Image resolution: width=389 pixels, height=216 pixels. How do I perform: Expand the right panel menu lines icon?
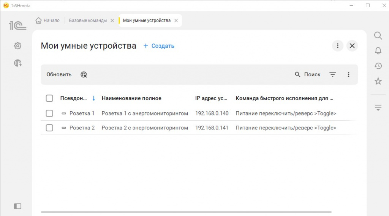pos(378,108)
